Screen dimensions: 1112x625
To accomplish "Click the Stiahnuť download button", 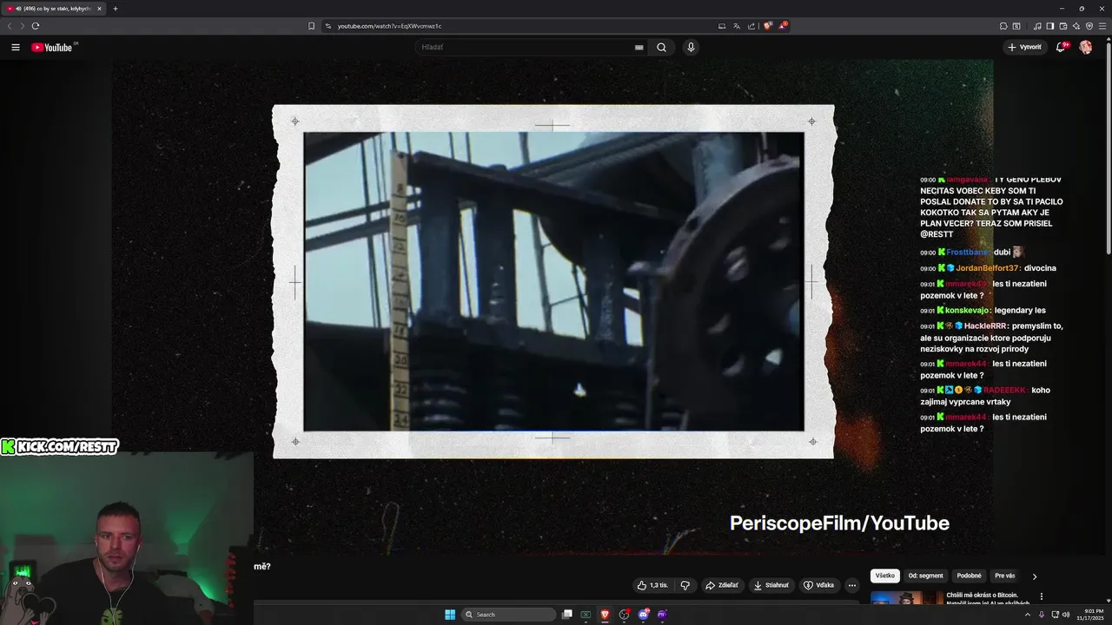I will 771,585.
